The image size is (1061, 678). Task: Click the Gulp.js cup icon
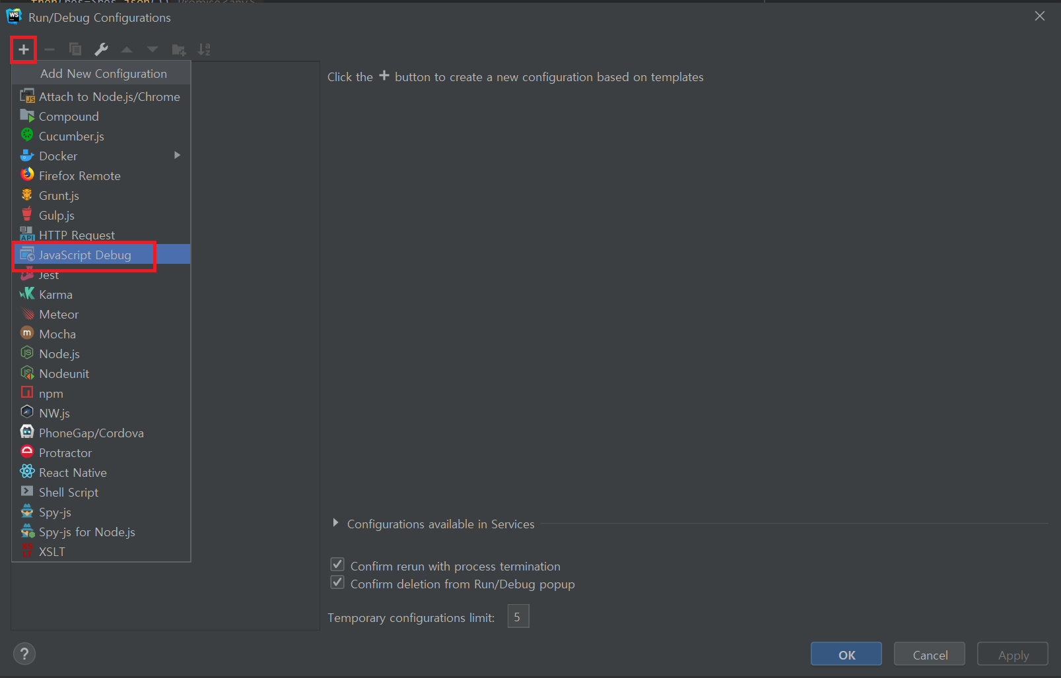tap(27, 214)
